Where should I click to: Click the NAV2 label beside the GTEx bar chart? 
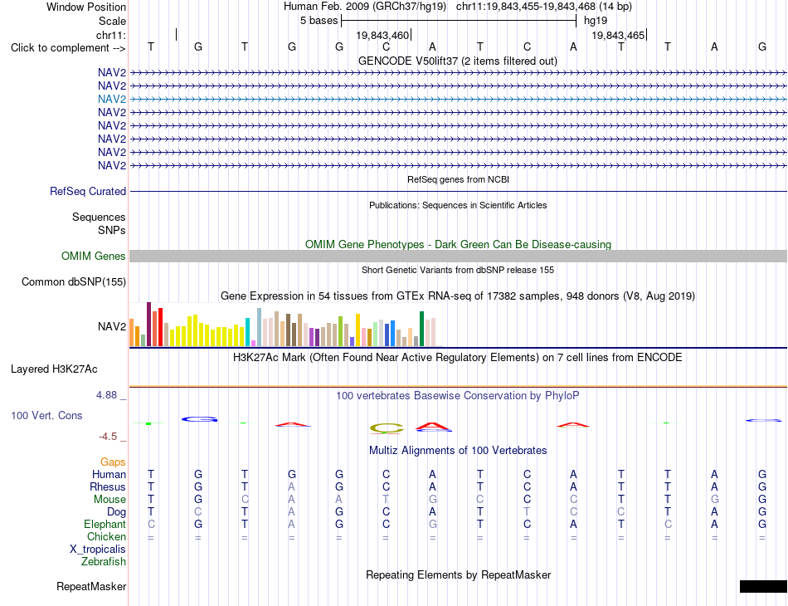(112, 327)
